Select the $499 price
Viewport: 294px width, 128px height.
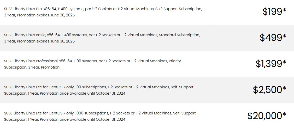273,38
